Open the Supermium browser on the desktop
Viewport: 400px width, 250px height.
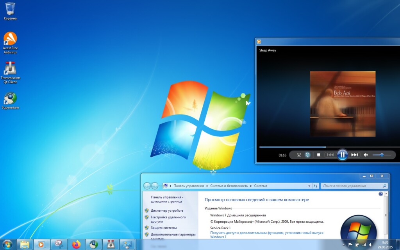coord(9,98)
